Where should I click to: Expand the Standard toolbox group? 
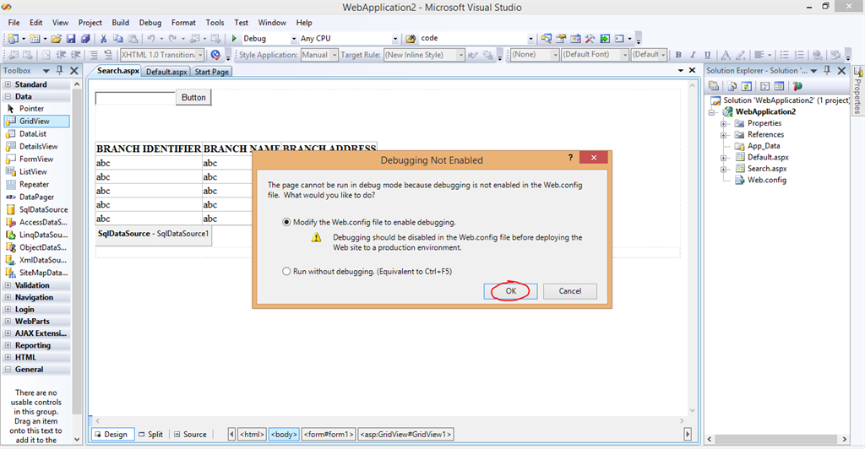[8, 84]
